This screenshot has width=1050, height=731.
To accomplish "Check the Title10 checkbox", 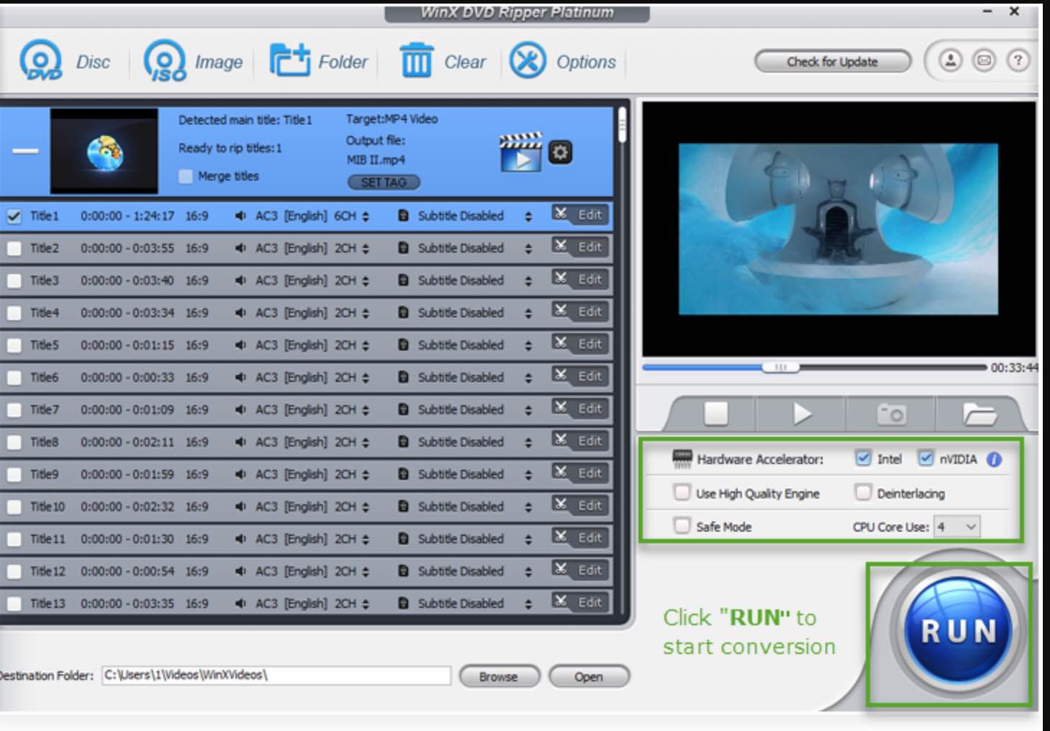I will click(14, 507).
